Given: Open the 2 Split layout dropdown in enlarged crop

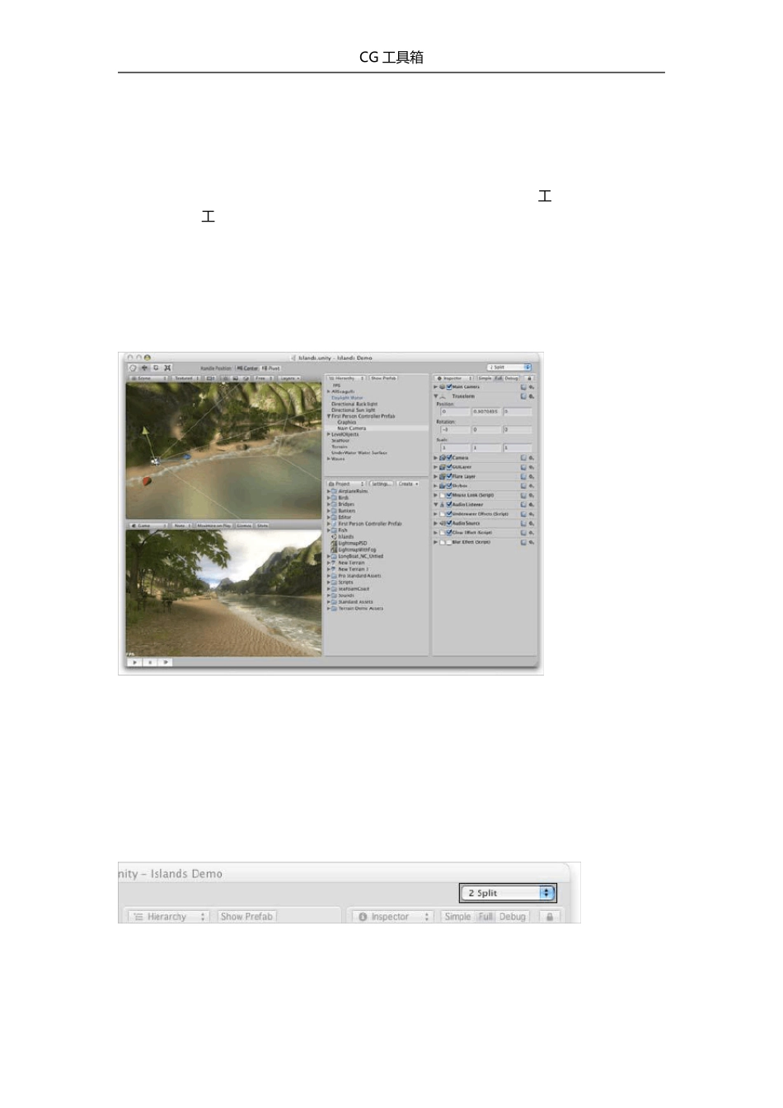Looking at the screenshot, I should 508,892.
